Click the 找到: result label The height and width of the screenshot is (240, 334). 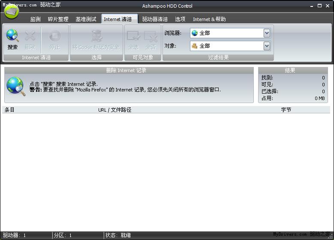point(267,78)
